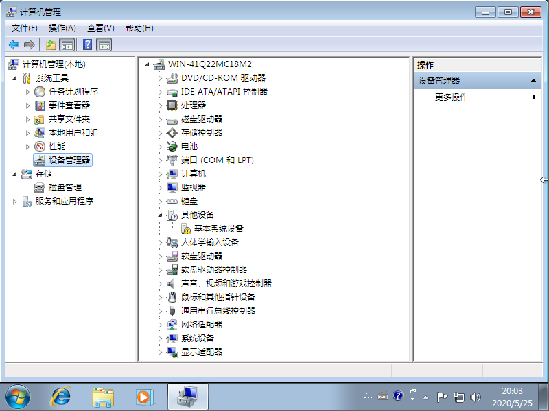
Task: Expand the 网络适配器 node
Action: point(161,324)
